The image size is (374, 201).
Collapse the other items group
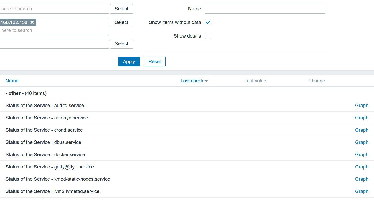(15, 93)
